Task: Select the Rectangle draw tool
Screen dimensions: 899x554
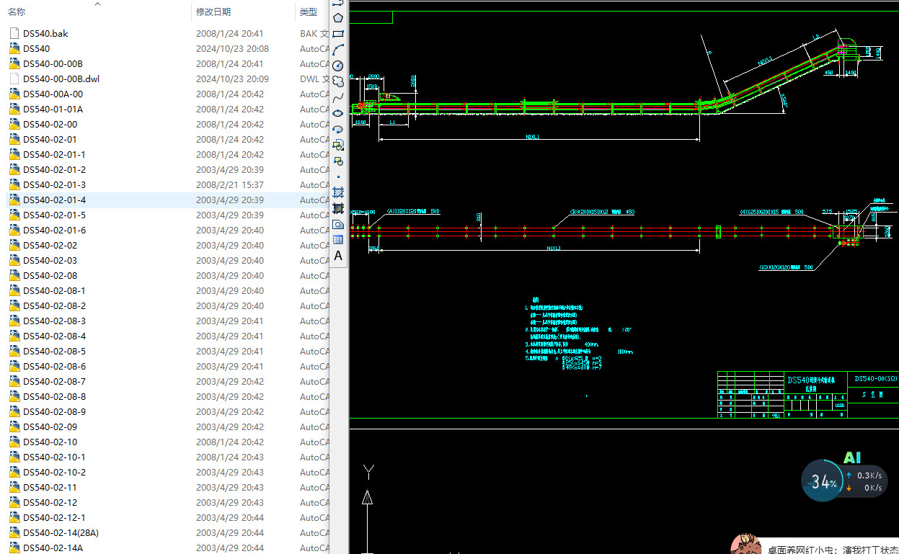Action: click(337, 33)
